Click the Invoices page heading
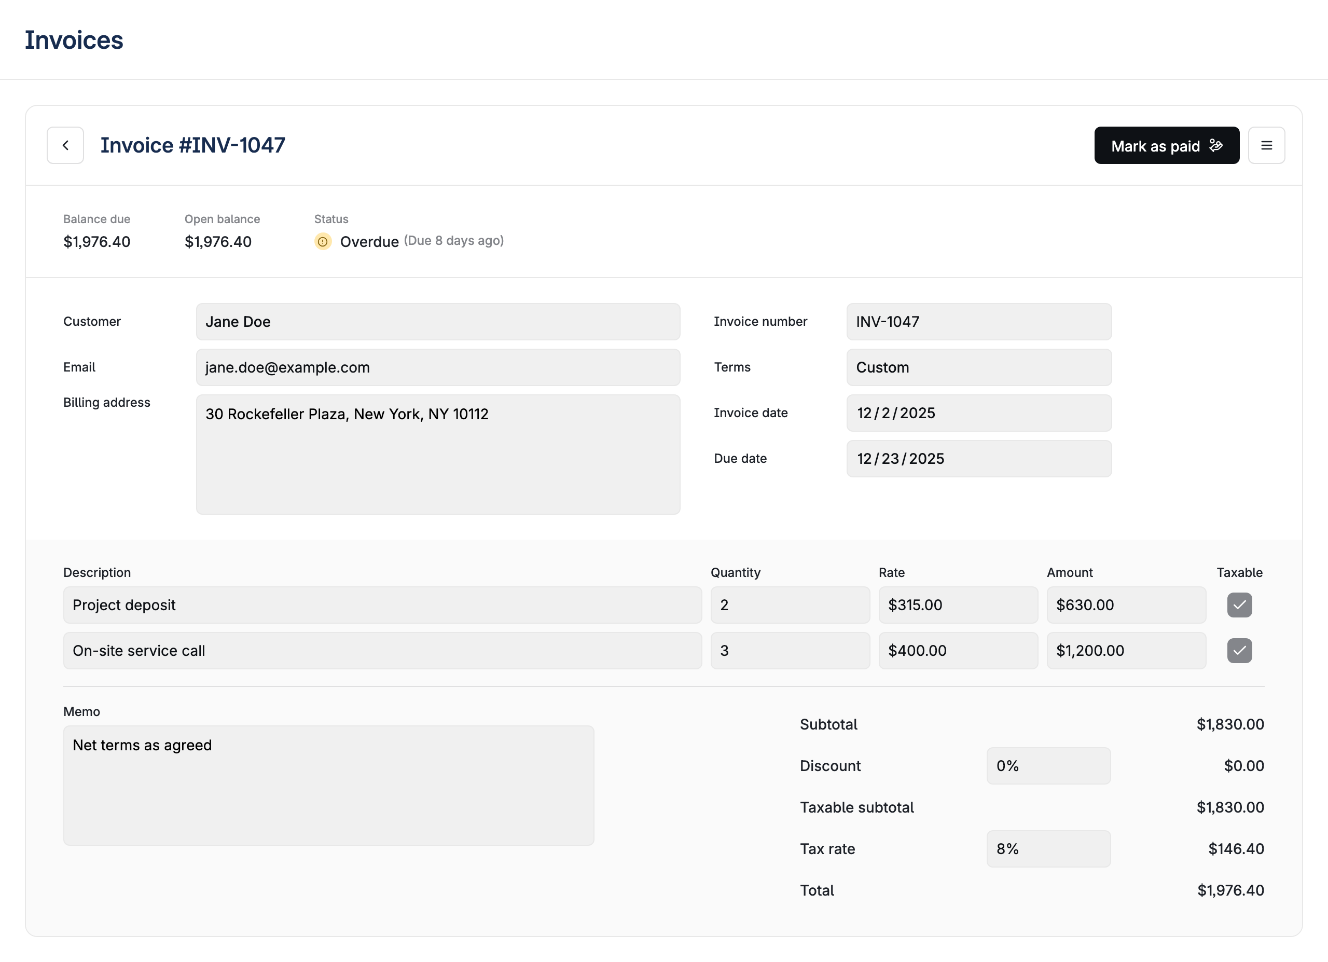This screenshot has height=962, width=1328. click(x=74, y=40)
